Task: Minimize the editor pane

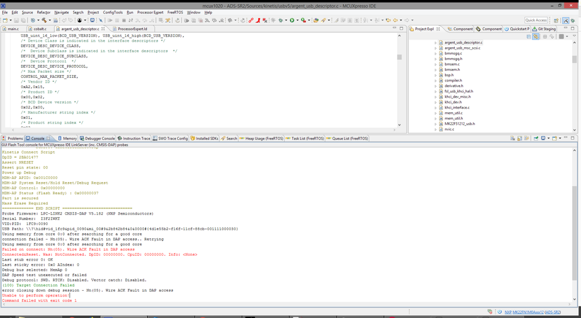Action: click(x=394, y=28)
